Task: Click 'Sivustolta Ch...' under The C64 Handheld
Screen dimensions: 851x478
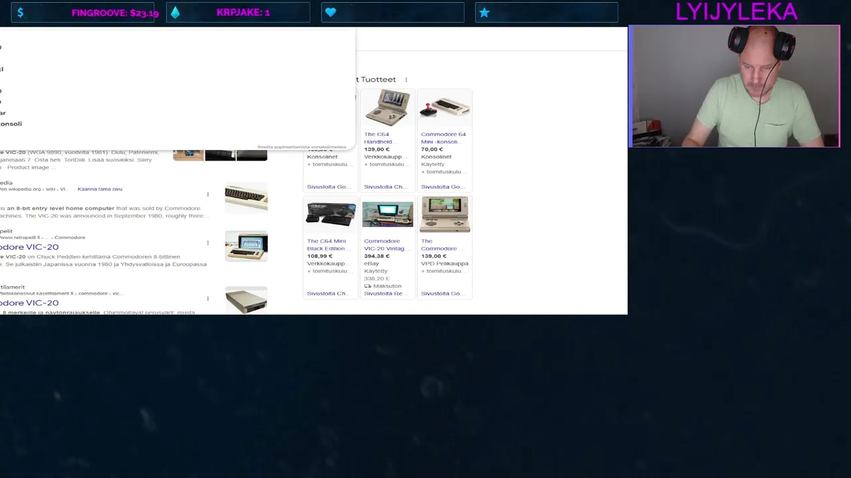Action: (x=384, y=187)
